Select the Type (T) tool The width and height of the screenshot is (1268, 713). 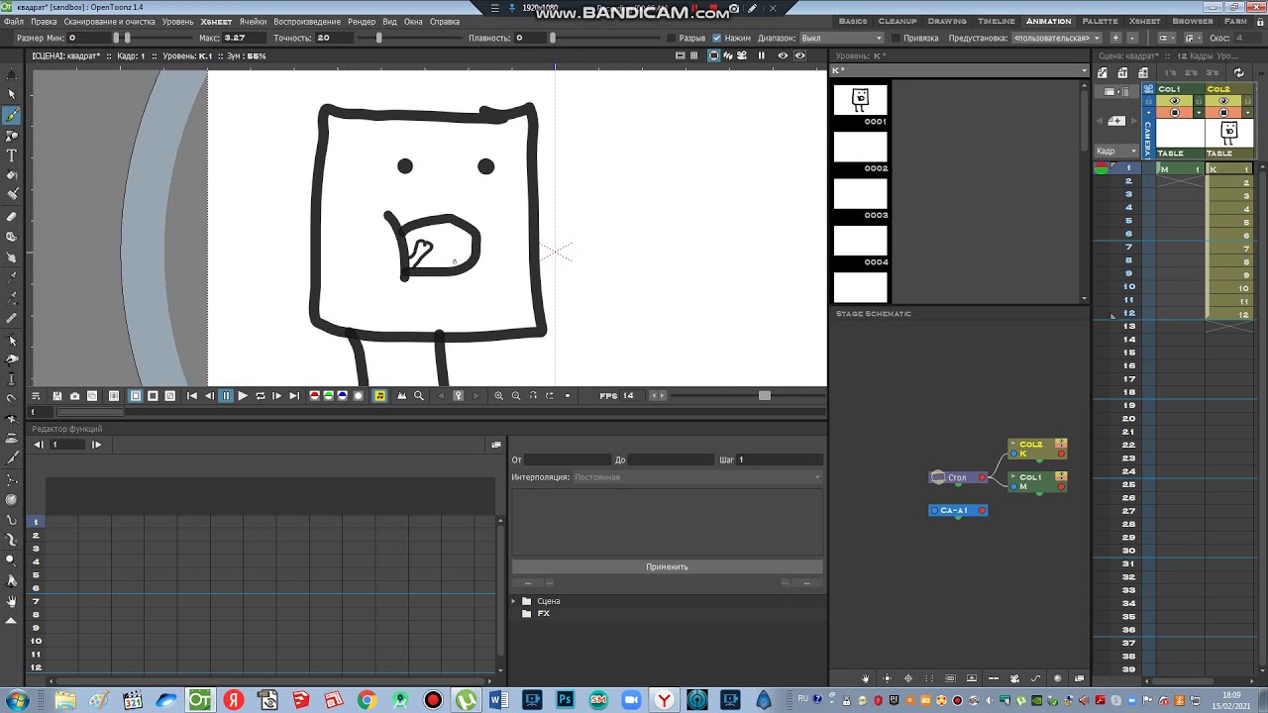[12, 155]
